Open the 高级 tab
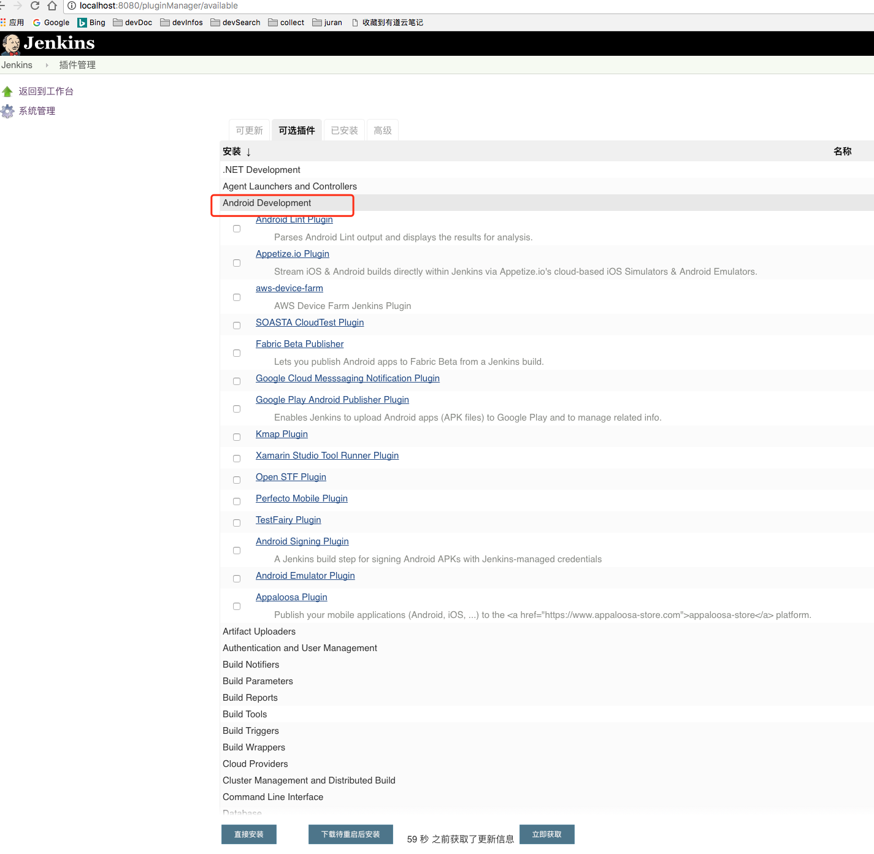The image size is (874, 854). 383,130
